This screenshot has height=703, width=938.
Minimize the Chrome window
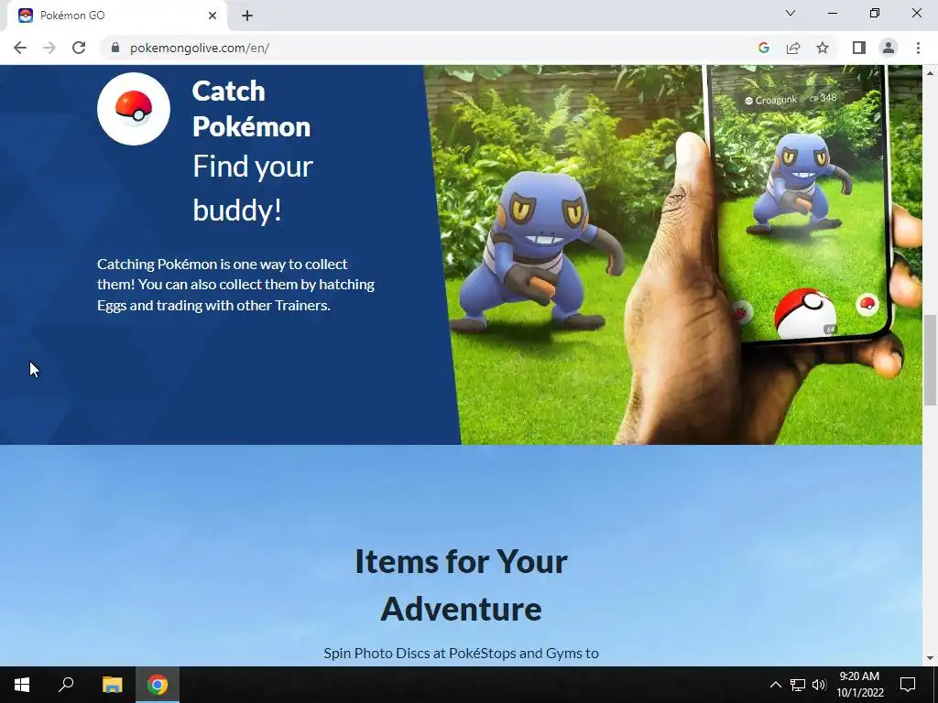pos(832,13)
